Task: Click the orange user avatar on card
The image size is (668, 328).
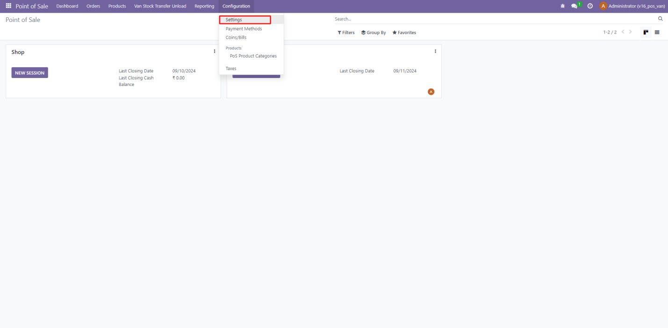Action: [431, 92]
